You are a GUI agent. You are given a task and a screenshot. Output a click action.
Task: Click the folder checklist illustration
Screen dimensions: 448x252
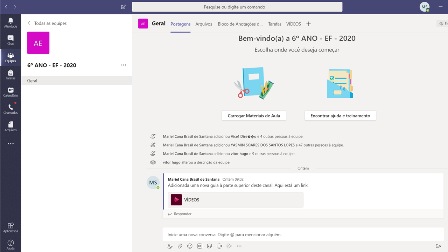[340, 83]
